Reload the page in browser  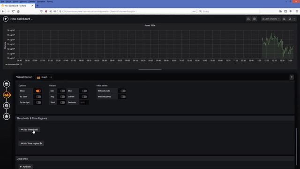pyautogui.click(x=13, y=11)
